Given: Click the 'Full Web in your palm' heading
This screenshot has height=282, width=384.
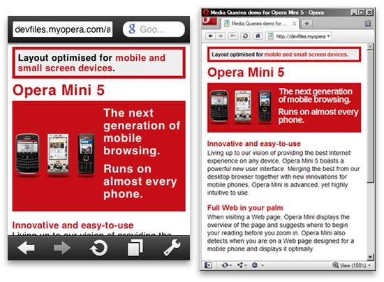Looking at the screenshot, I should point(245,208).
